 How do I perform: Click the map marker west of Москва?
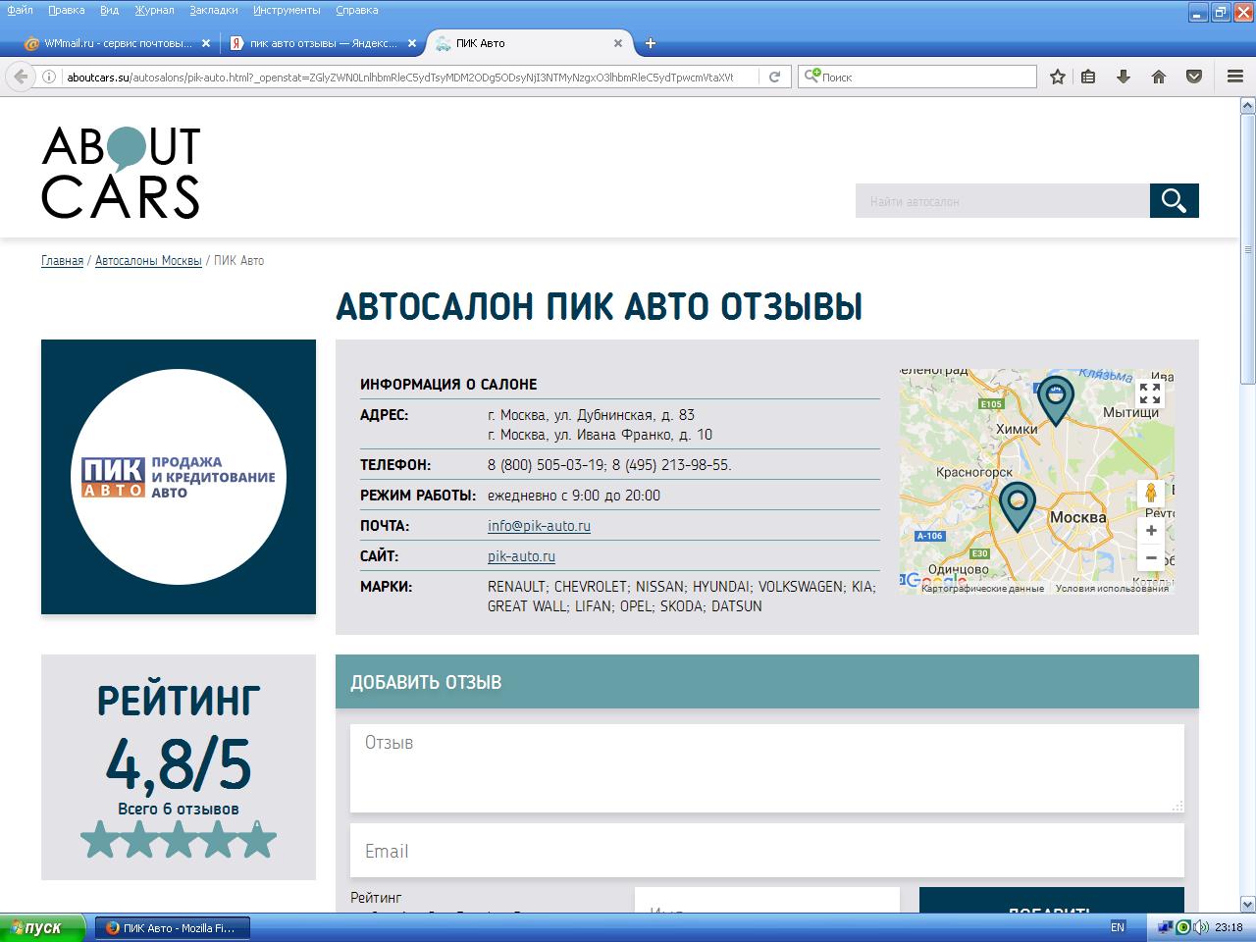[1018, 505]
